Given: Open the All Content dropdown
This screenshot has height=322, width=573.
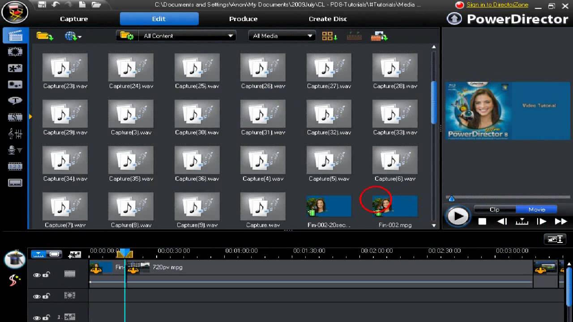Looking at the screenshot, I should pyautogui.click(x=187, y=36).
